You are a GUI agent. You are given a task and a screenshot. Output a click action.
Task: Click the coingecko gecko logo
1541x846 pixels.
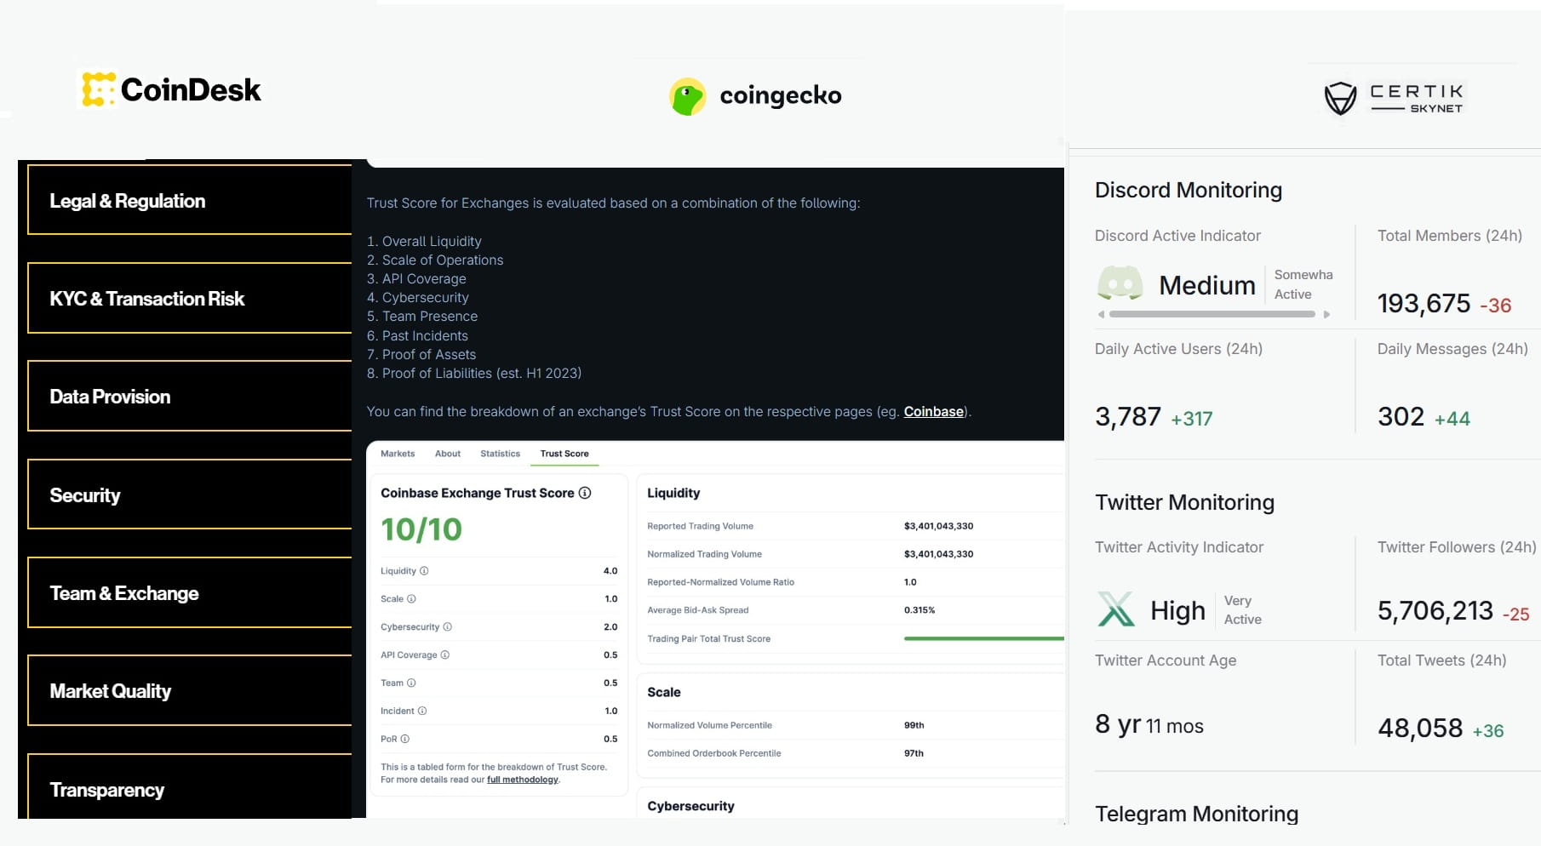(688, 96)
